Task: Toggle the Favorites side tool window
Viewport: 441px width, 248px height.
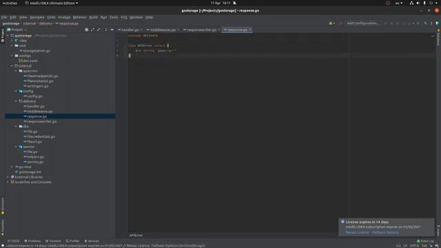Action: point(3,227)
